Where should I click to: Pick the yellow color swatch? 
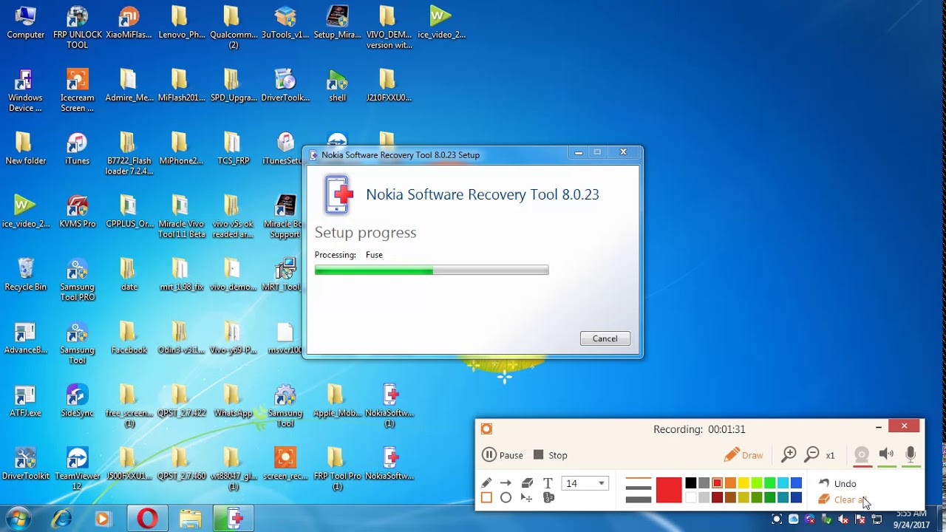pos(743,483)
